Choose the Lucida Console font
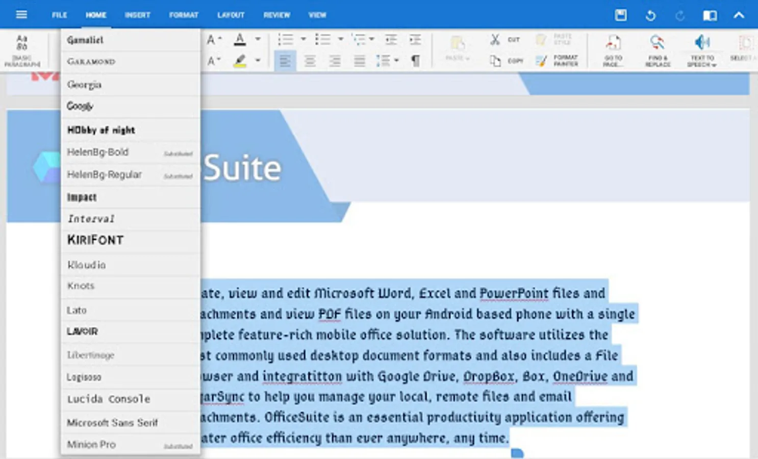This screenshot has height=459, width=758. 130,399
